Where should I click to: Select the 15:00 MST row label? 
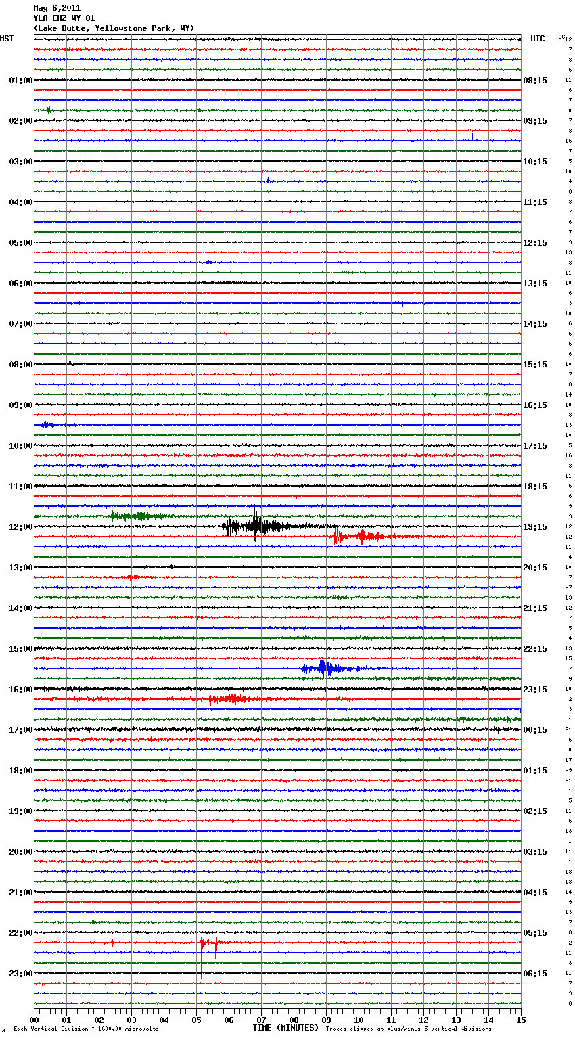click(21, 649)
